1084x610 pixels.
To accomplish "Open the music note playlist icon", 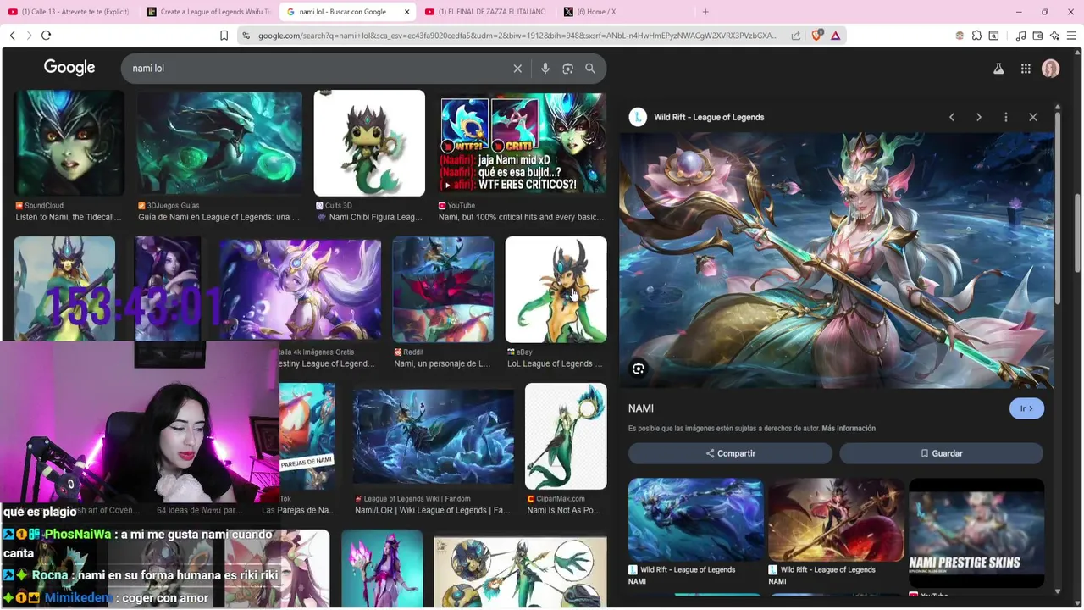I will click(1020, 36).
